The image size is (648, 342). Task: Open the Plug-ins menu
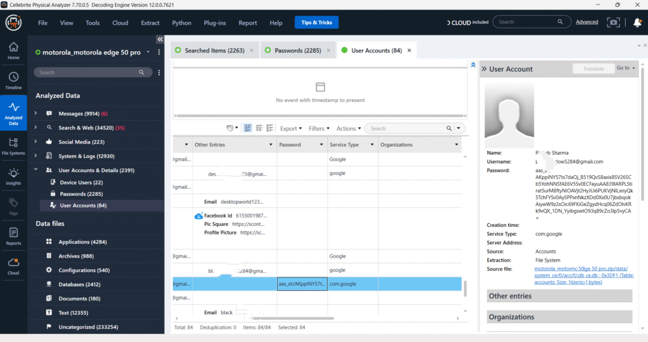215,23
